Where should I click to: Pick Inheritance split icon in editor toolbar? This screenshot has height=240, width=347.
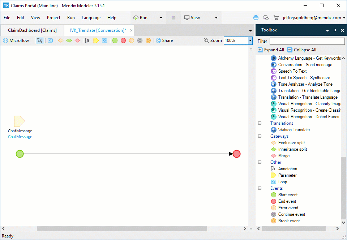click(69, 40)
